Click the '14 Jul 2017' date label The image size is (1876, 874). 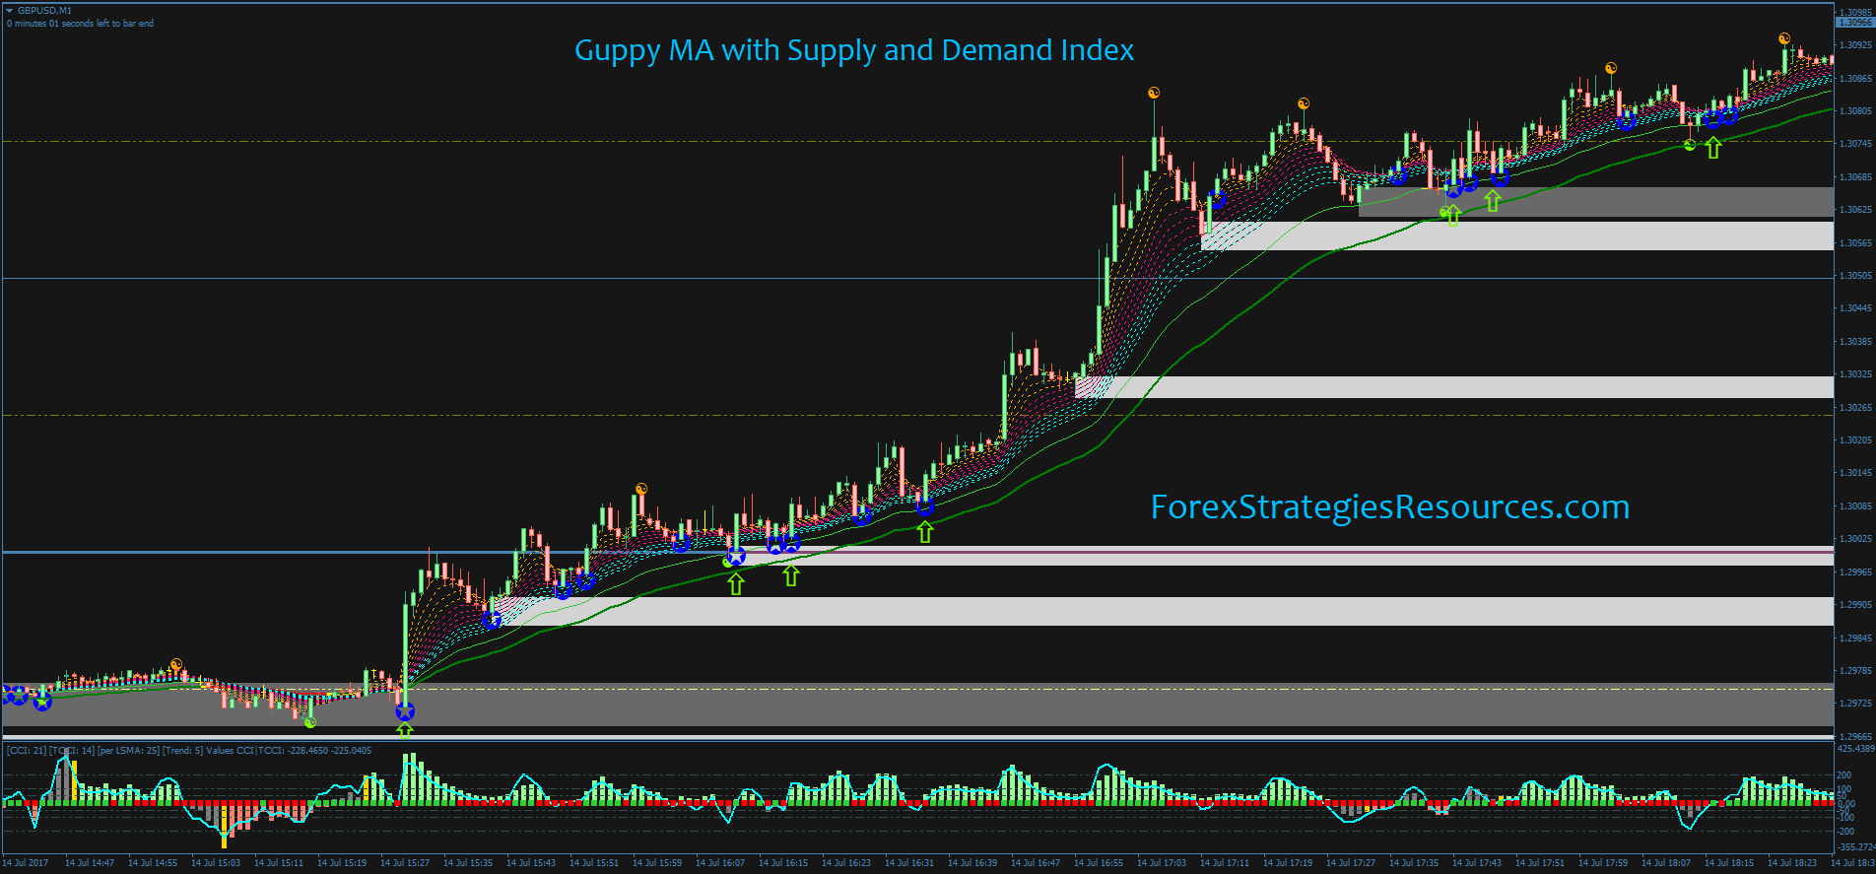(25, 863)
